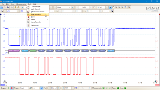The height and width of the screenshot is (90, 160).
Task: Open the buffer navigator compass icon
Action: [94, 7]
